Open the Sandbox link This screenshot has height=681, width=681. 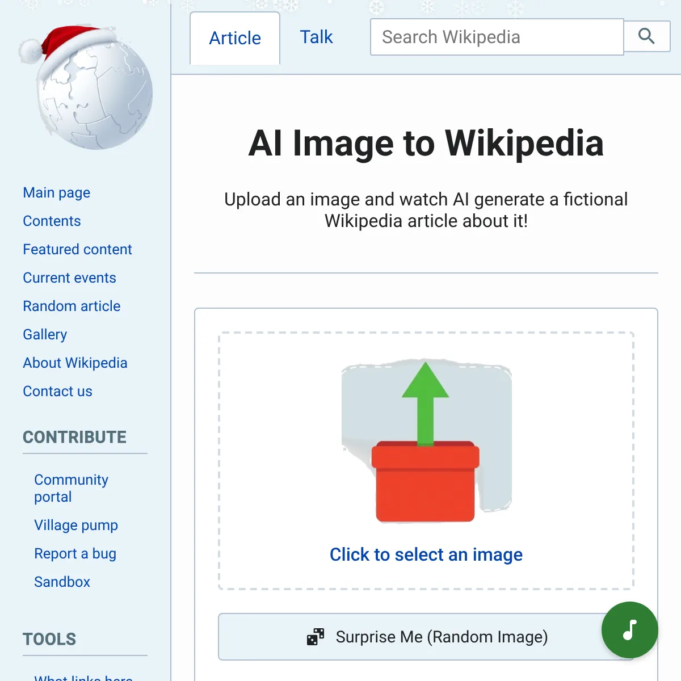pyautogui.click(x=62, y=582)
